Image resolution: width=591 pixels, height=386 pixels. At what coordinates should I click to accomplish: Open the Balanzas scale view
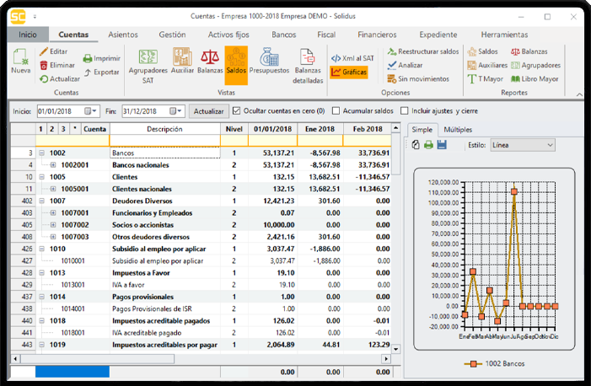coord(210,61)
